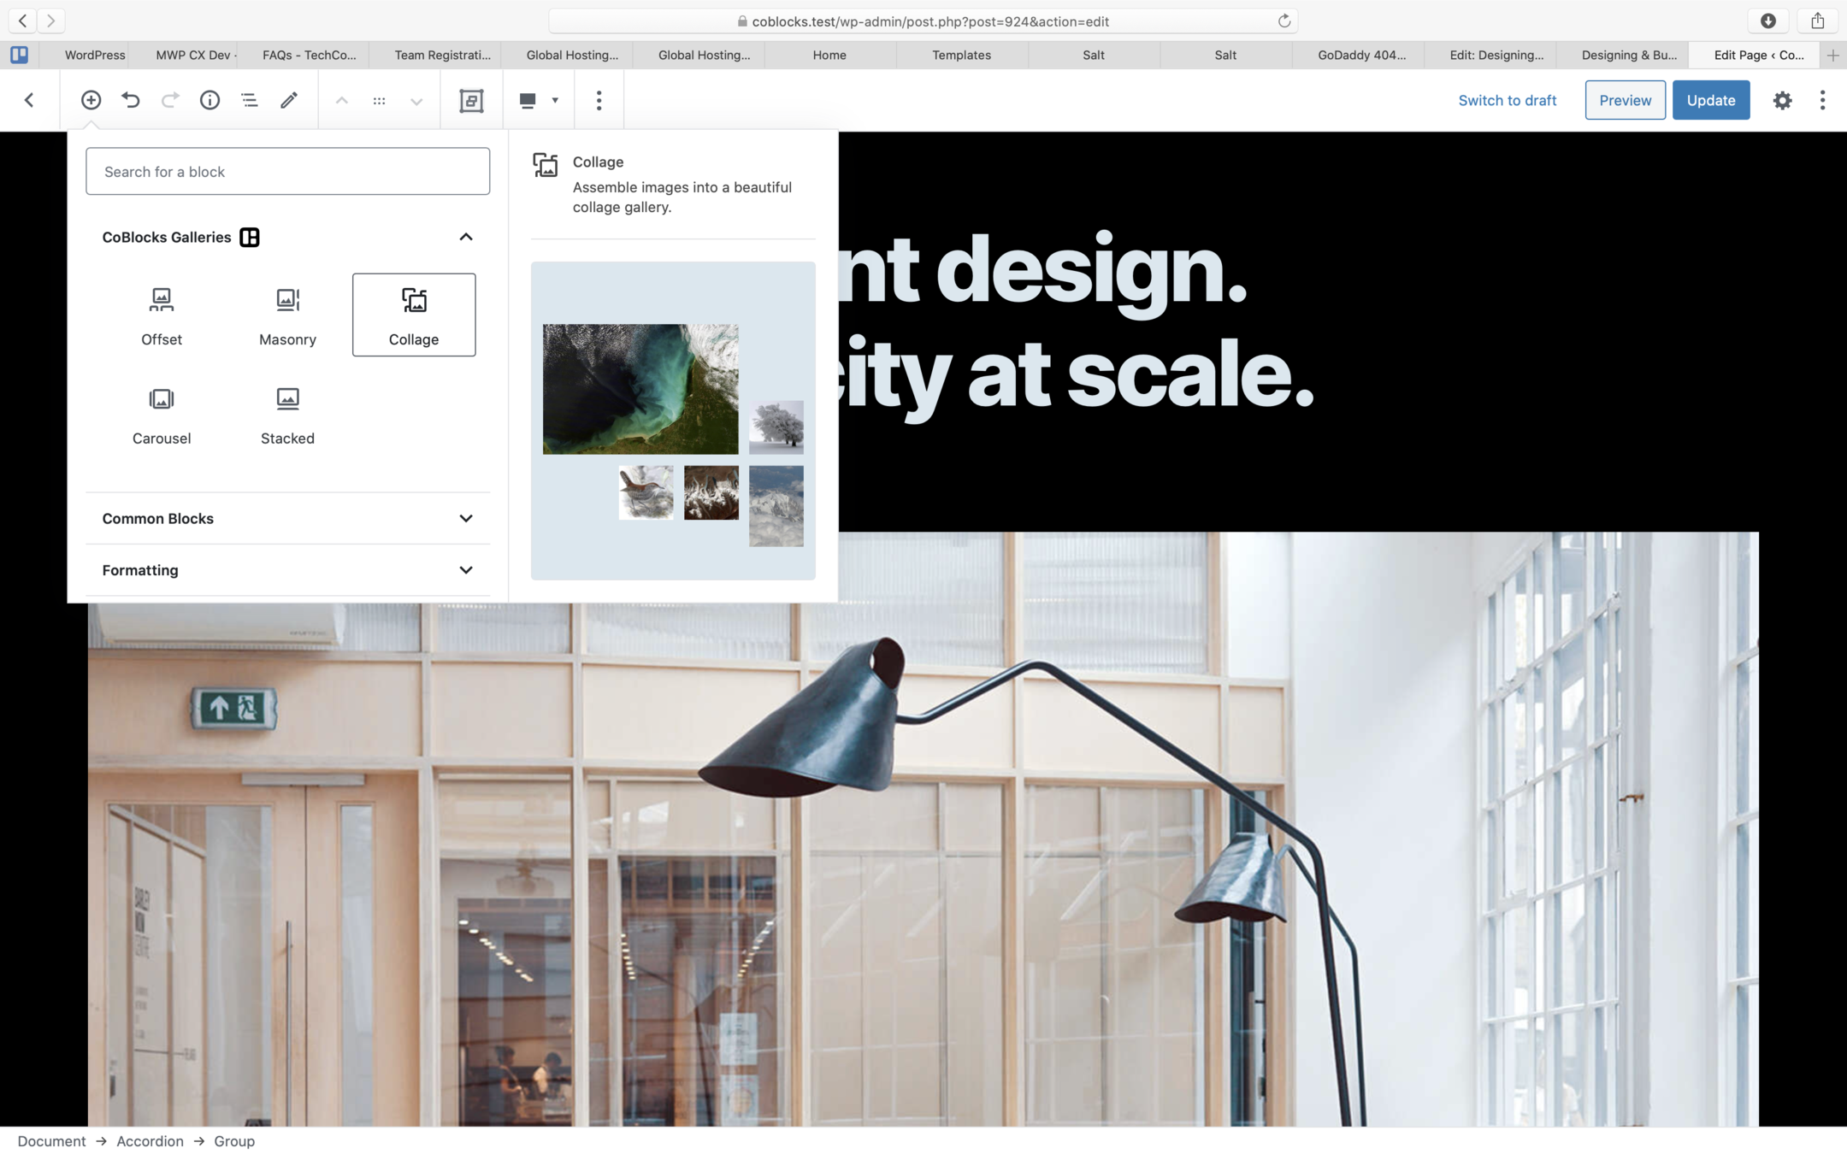
Task: Switch to the Templates browser tab
Action: [x=961, y=55]
